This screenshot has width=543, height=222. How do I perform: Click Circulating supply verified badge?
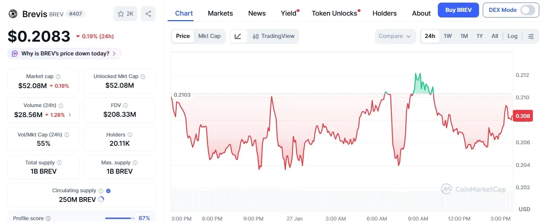pos(109,191)
